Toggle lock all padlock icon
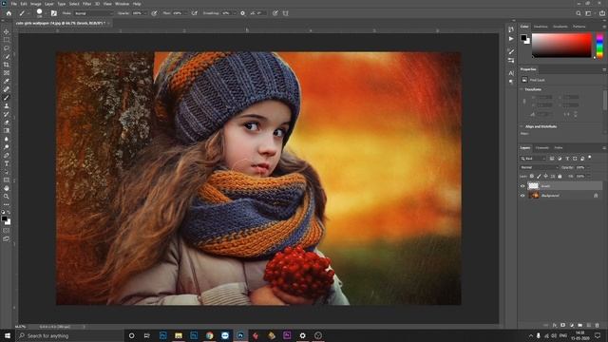Screen dimensions: 608x342 pyautogui.click(x=560, y=176)
